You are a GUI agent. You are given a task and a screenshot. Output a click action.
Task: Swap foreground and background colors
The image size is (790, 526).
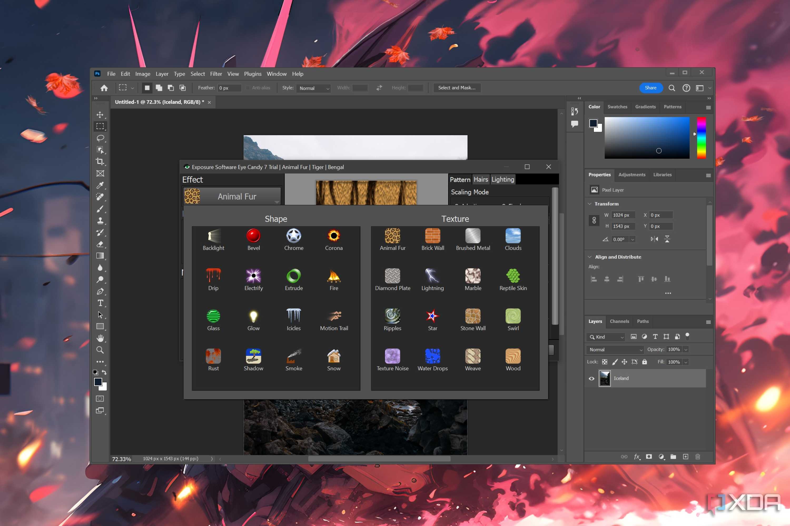104,372
